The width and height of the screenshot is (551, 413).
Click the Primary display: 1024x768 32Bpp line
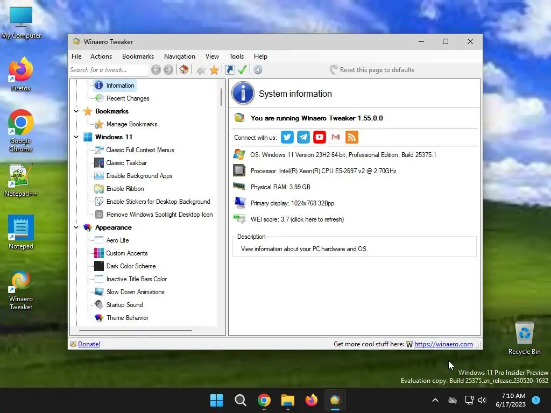[292, 203]
